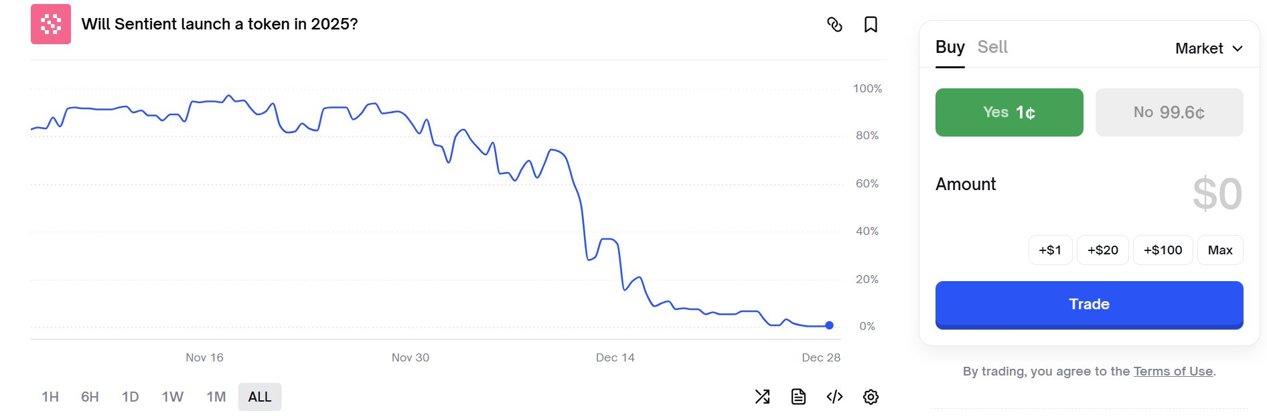Select the 1M time range

click(x=216, y=397)
